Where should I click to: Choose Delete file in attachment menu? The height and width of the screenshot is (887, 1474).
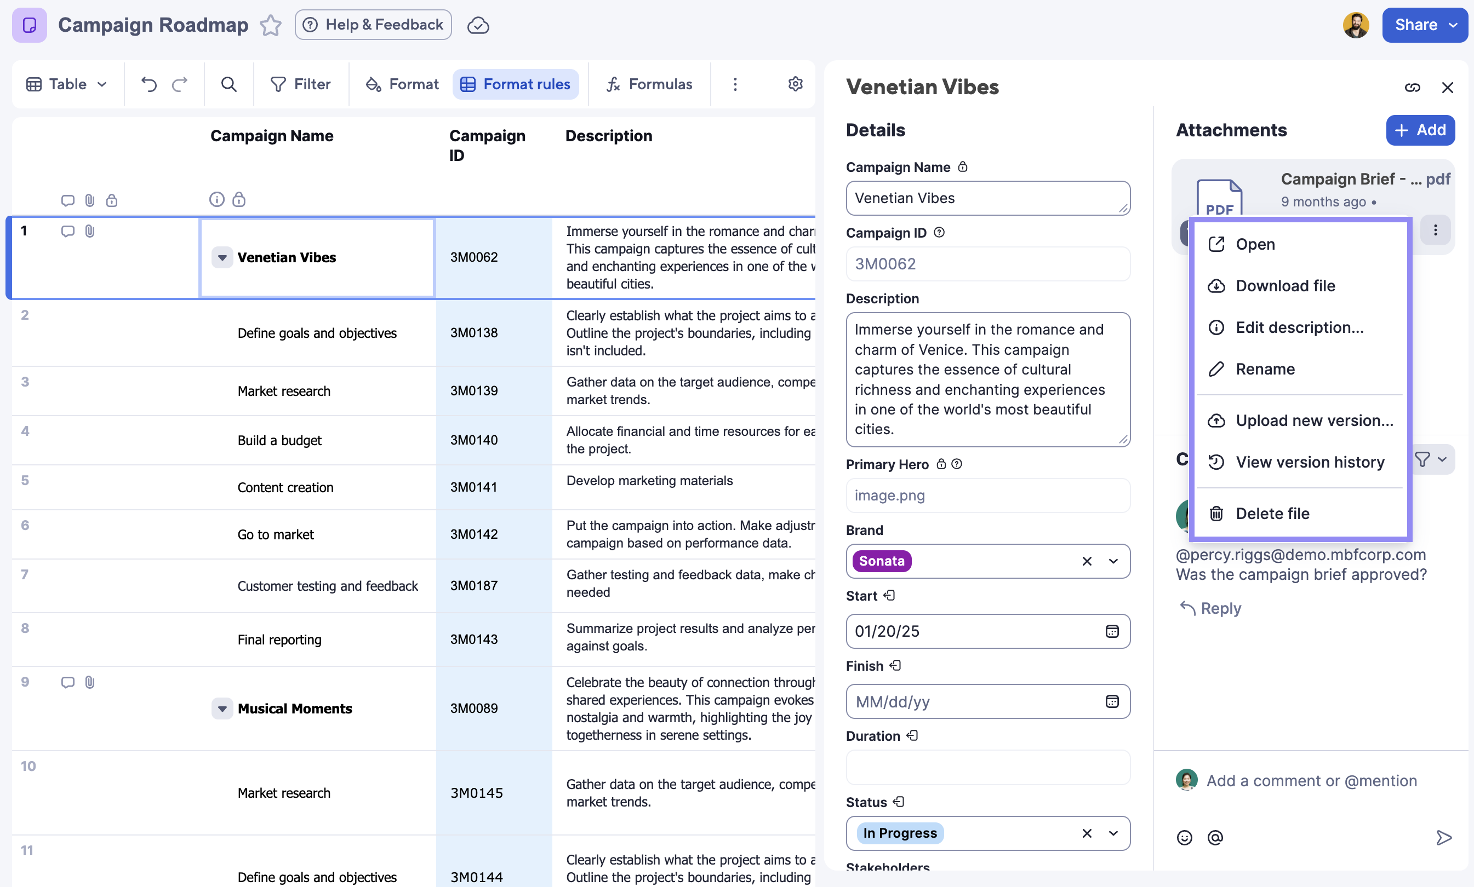1300,514
